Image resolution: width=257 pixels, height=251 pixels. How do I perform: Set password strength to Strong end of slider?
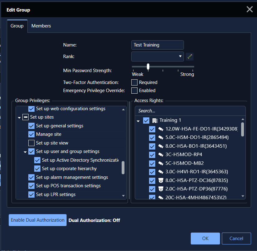193,67
